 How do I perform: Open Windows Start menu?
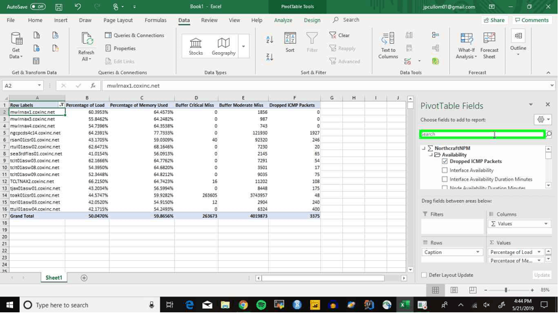pyautogui.click(x=10, y=305)
